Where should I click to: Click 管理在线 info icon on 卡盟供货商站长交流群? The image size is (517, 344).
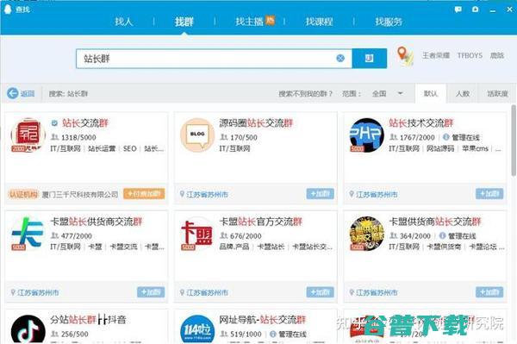point(443,235)
